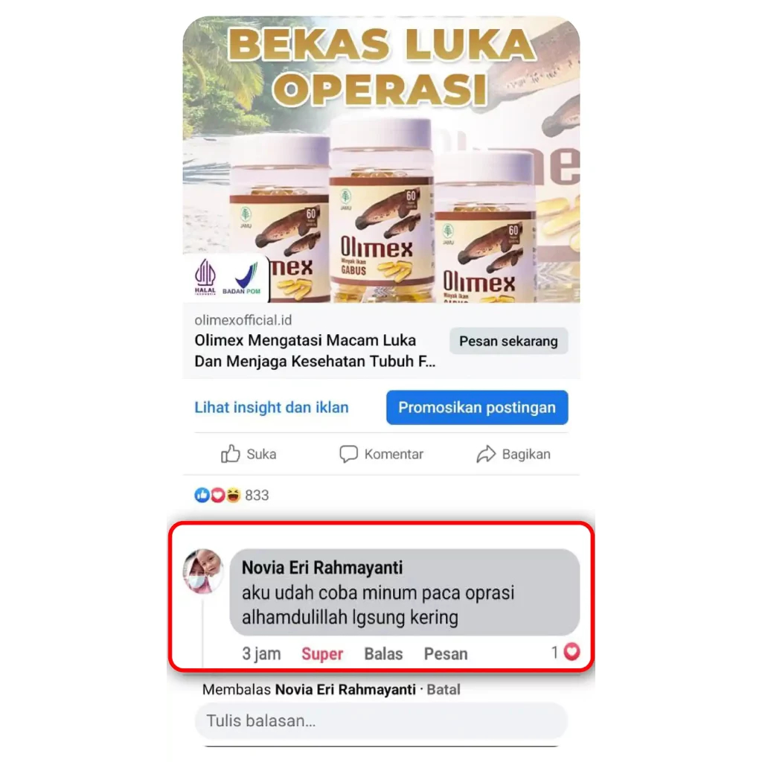This screenshot has width=762, height=762.
Task: Click the blue like reaction emoji
Action: click(x=202, y=495)
